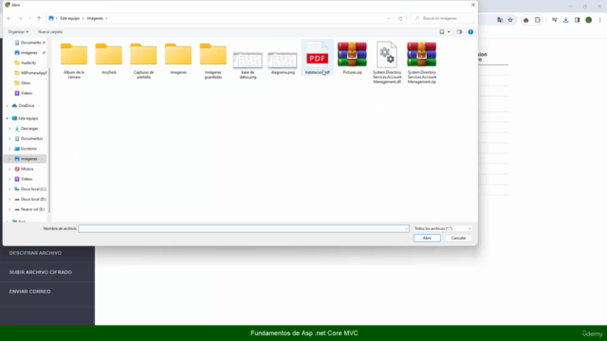Image resolution: width=607 pixels, height=341 pixels.
Task: Open the Organizar dropdown menu
Action: [x=18, y=31]
